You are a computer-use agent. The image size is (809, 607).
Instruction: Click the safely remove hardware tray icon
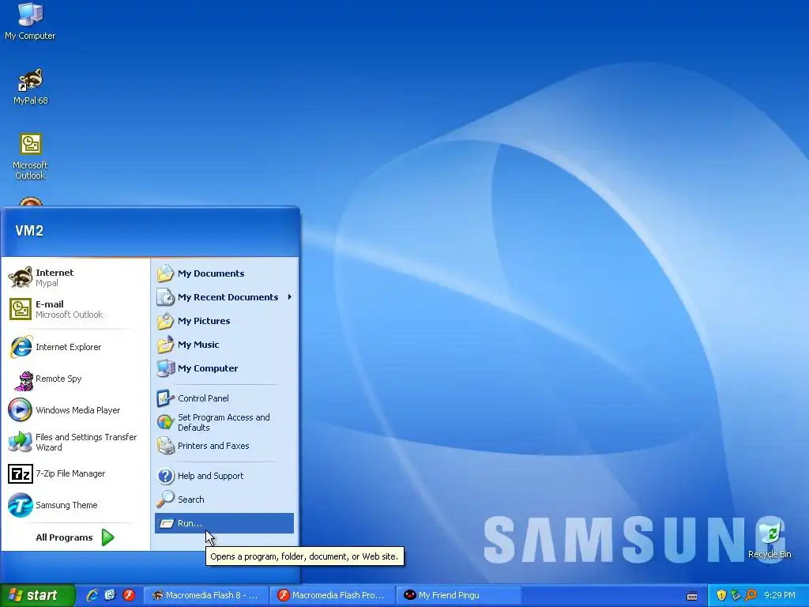736,596
